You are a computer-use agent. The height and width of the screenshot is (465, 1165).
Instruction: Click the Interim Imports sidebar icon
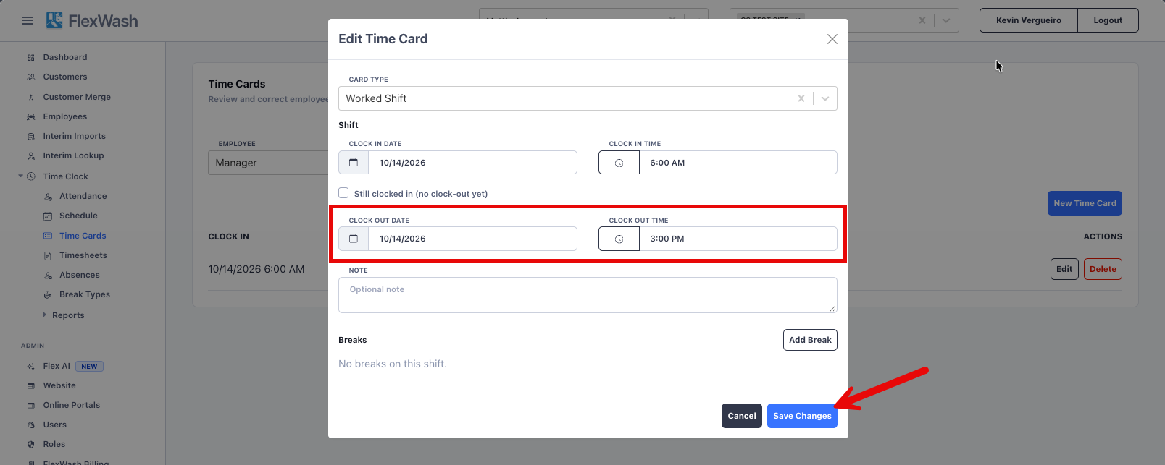coord(31,136)
